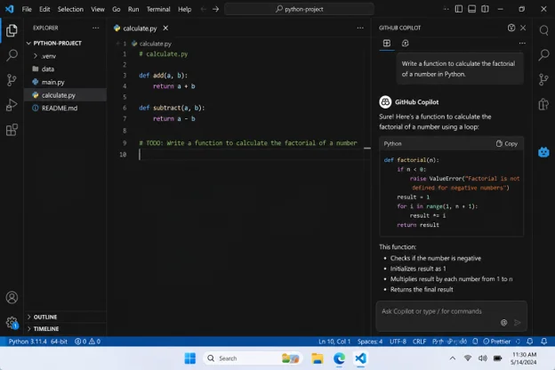This screenshot has height=370, width=555.
Task: Open the Extensions icon in right sidebar
Action: pyautogui.click(x=543, y=104)
